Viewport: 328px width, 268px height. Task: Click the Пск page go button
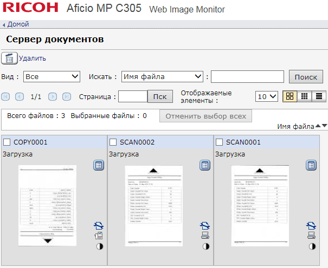point(160,96)
